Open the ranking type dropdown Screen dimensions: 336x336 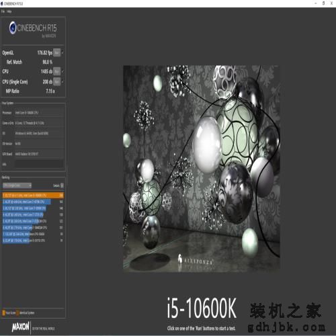coord(17,185)
